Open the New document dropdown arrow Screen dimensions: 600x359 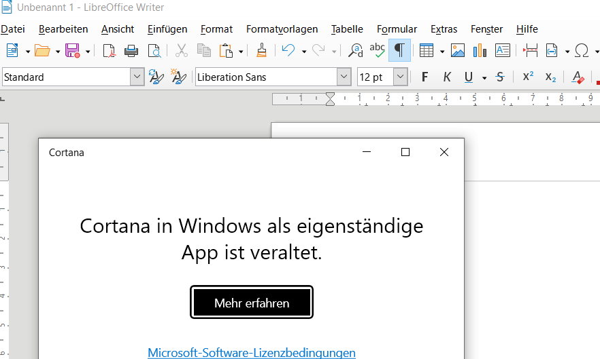coord(27,51)
